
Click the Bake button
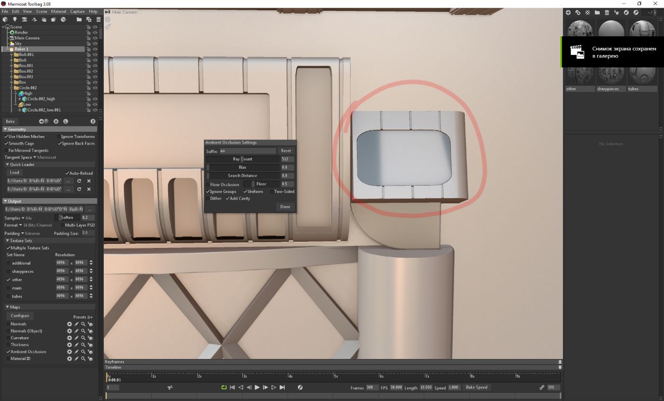(10, 121)
